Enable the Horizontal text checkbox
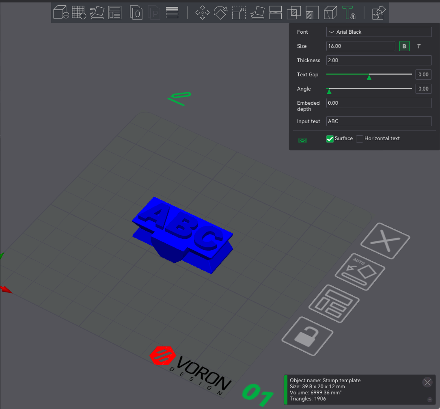The width and height of the screenshot is (440, 409). click(x=359, y=138)
